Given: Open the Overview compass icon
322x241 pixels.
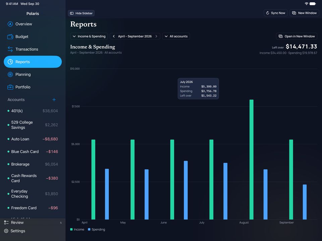Looking at the screenshot, I should pos(10,24).
